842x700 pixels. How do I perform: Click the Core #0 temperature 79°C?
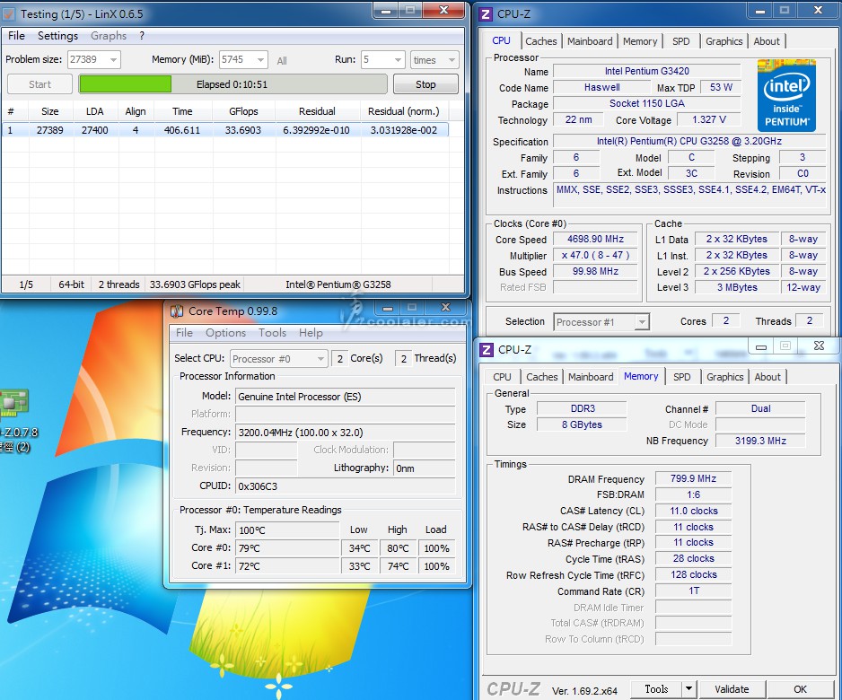[x=287, y=548]
